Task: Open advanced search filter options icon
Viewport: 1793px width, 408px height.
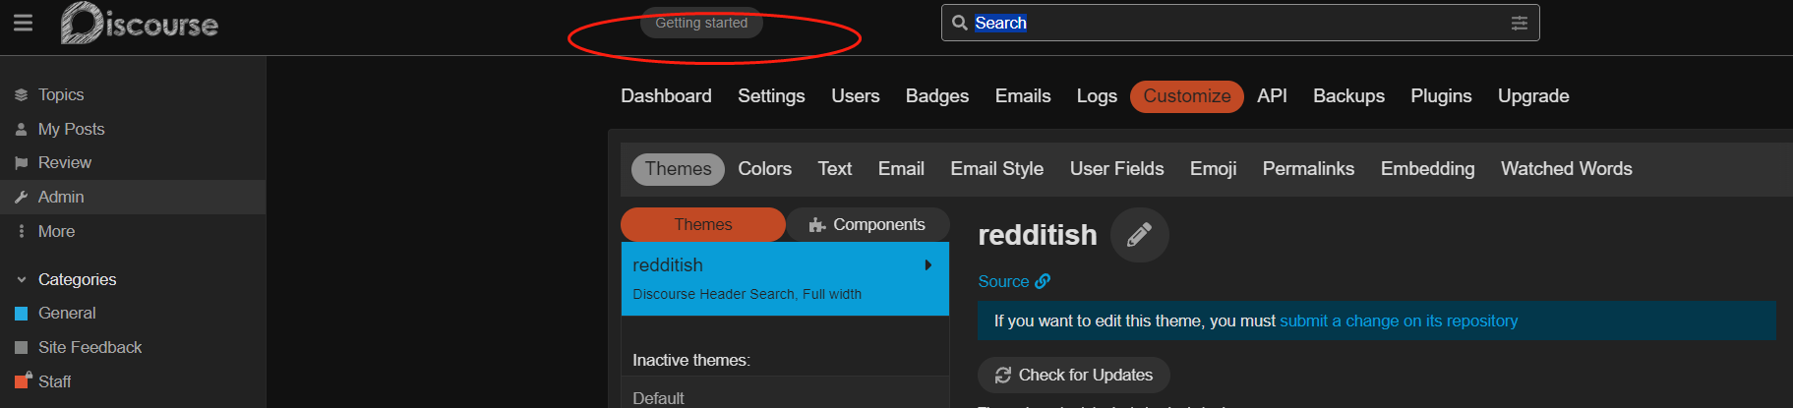Action: pyautogui.click(x=1519, y=23)
